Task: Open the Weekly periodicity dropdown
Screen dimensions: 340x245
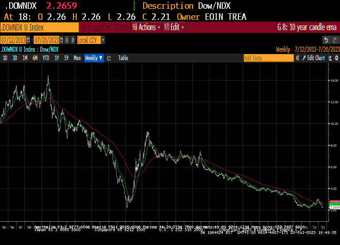Action: click(x=94, y=58)
